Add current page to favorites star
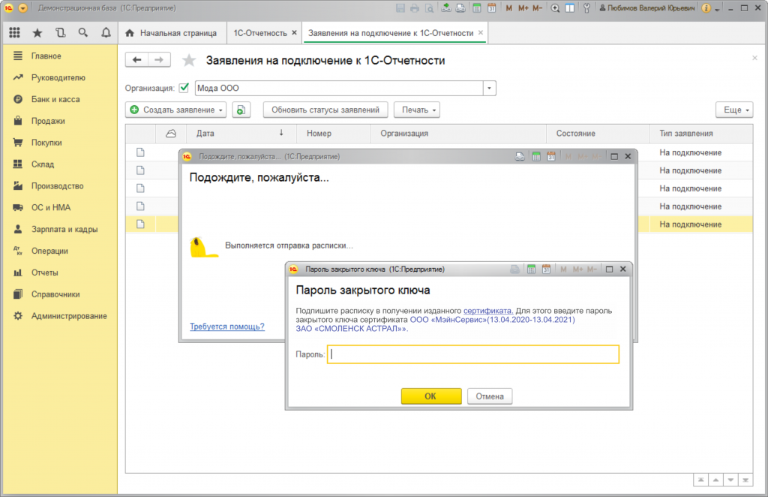This screenshot has width=768, height=497. pos(190,61)
